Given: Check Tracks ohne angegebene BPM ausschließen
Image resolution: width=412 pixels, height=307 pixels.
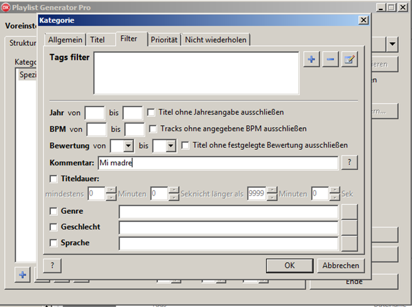Looking at the screenshot, I should pyautogui.click(x=153, y=129).
